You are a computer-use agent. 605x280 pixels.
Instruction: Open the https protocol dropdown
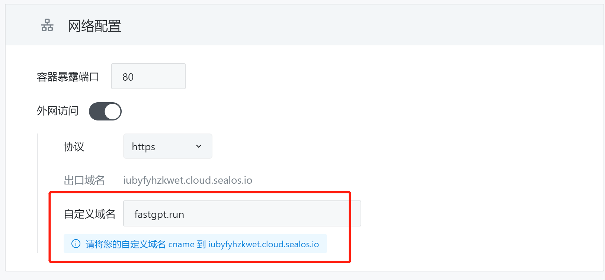168,146
